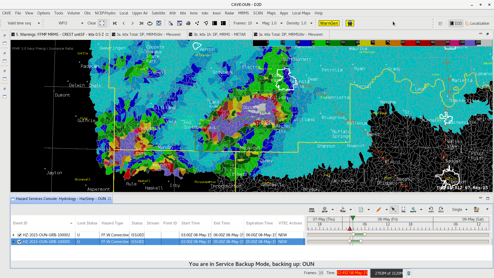This screenshot has height=278, width=494.
Task: Uncheck event HZ-2015-OUN-GRB-100005 checkbox
Action: [19, 241]
